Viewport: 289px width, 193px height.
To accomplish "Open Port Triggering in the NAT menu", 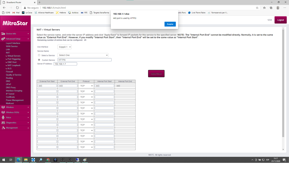I will [14, 59].
